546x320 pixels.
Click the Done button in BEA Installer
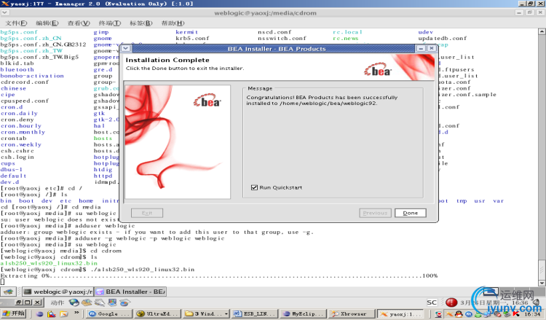point(410,213)
